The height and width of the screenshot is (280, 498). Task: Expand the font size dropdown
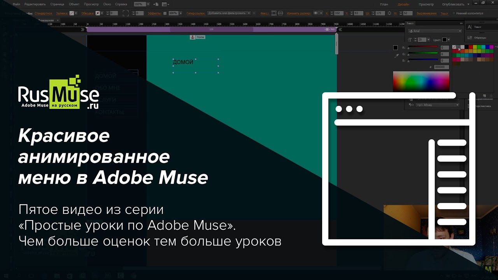click(x=429, y=40)
